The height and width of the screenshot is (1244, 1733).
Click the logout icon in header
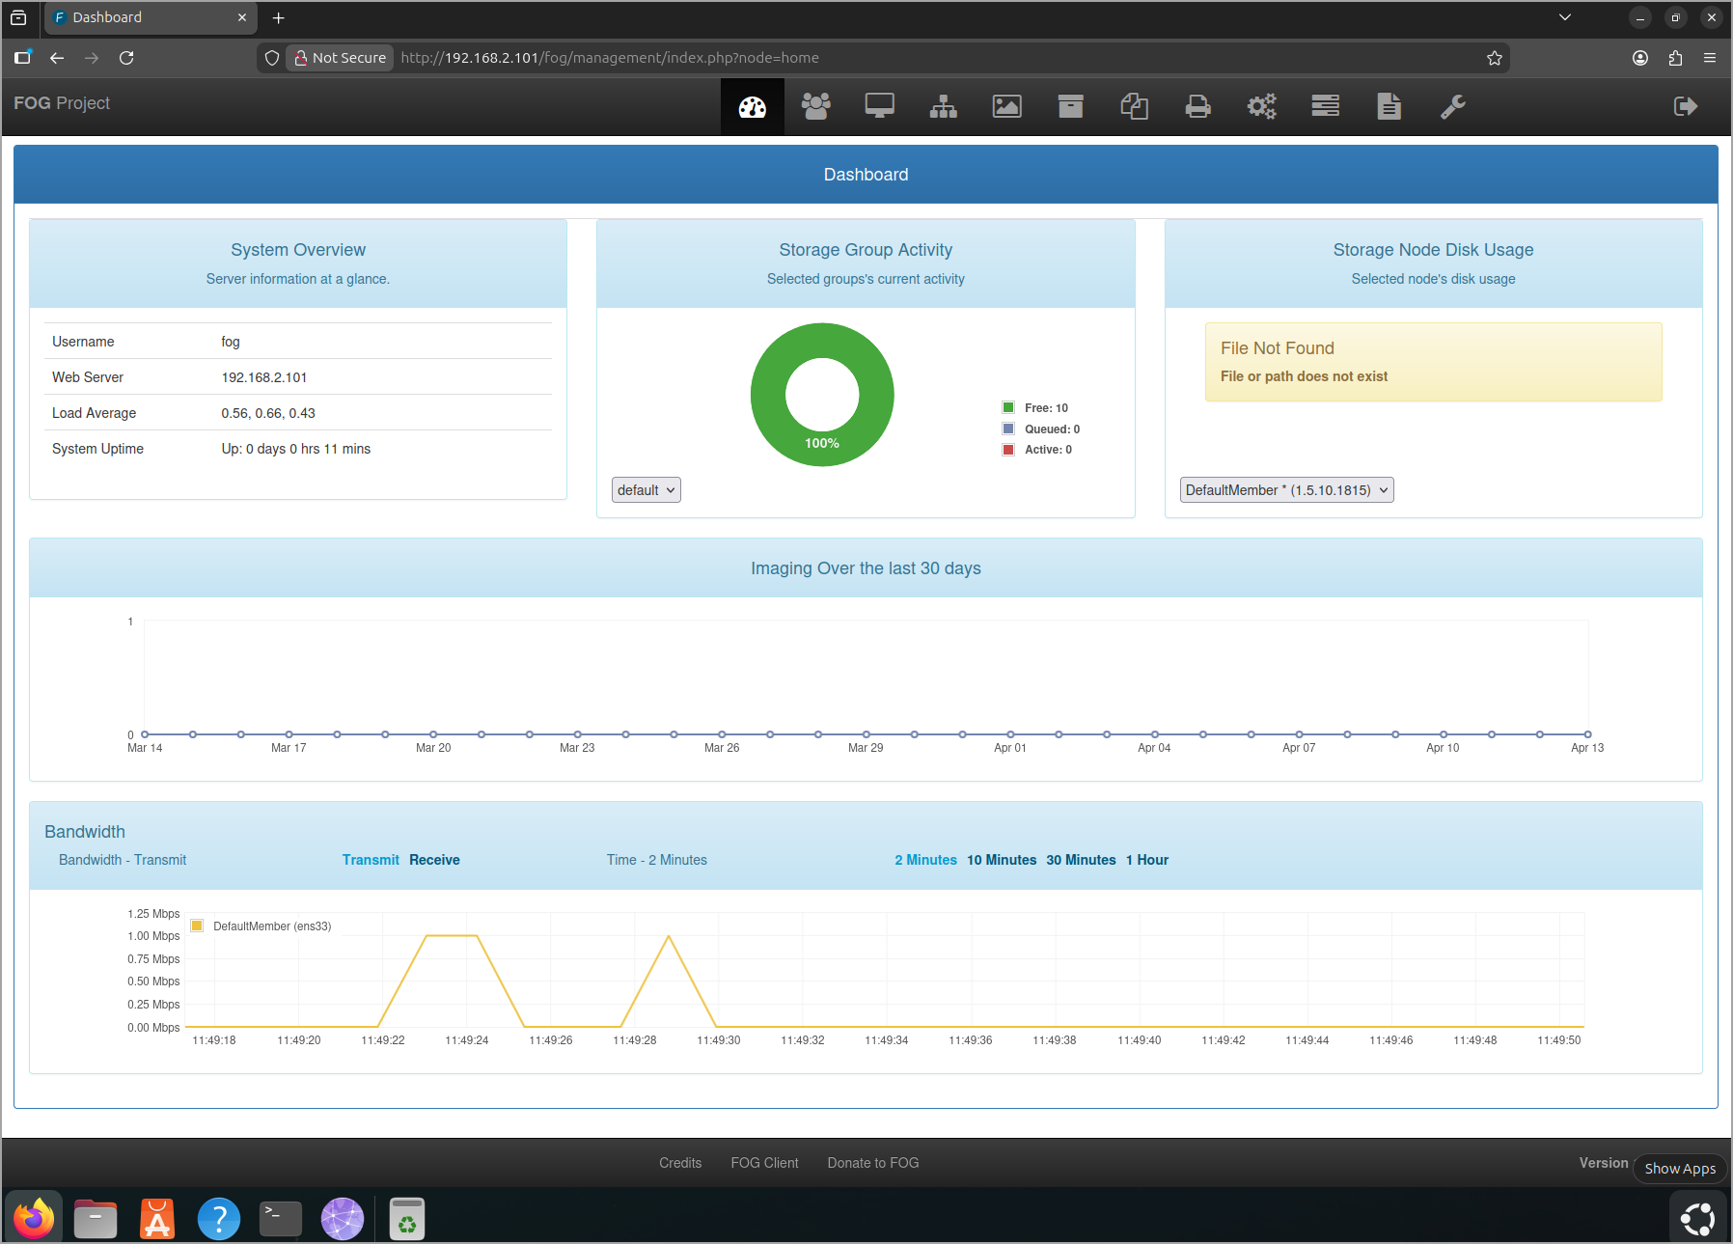coord(1685,106)
